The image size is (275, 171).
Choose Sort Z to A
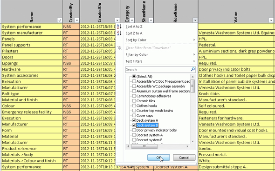pos(134,33)
